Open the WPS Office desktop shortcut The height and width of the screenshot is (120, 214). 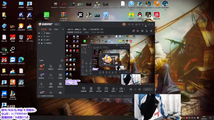point(29,38)
